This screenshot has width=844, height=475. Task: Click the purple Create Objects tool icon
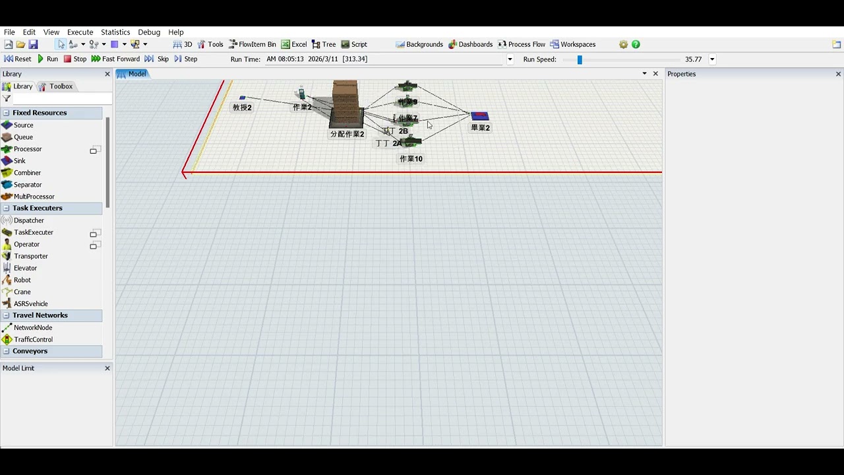point(114,44)
